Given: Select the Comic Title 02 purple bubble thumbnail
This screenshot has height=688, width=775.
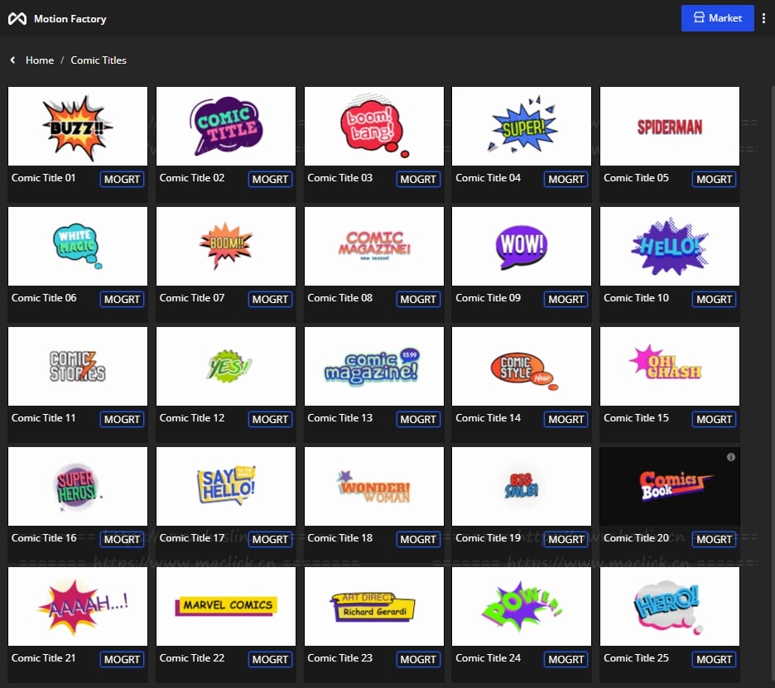Looking at the screenshot, I should click(226, 126).
